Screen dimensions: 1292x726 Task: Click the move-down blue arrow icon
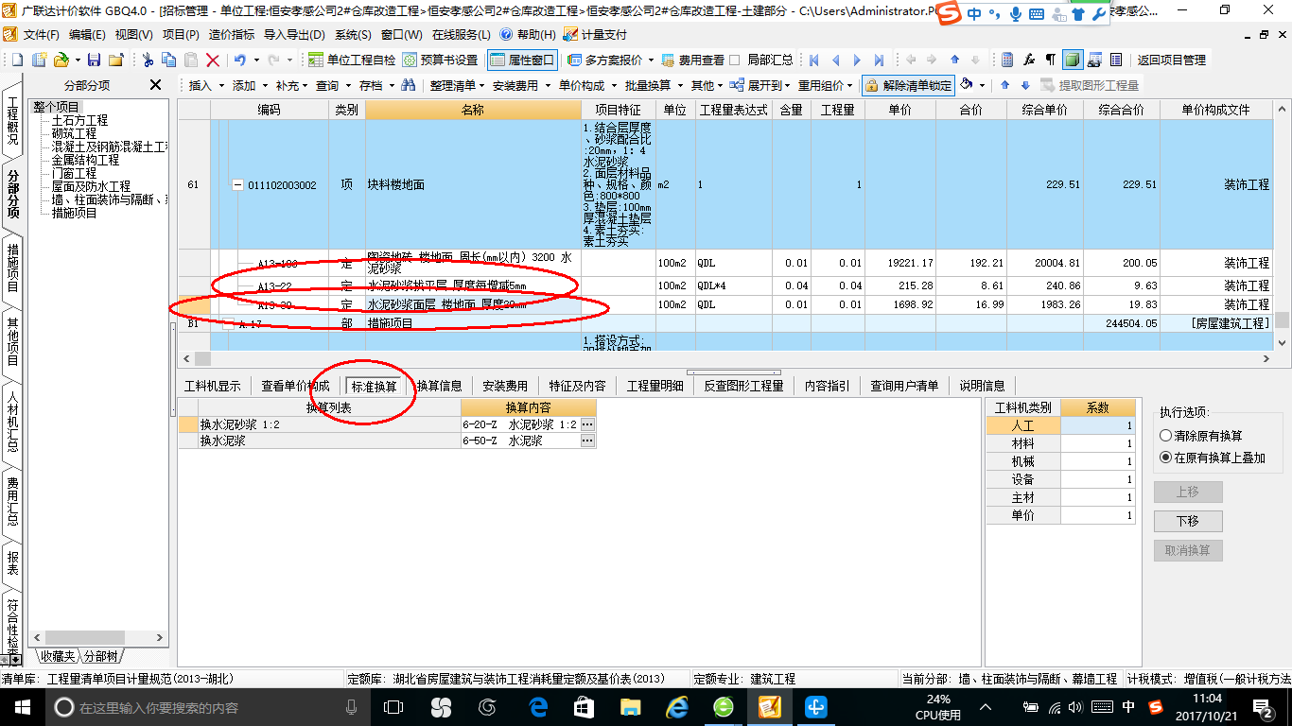pyautogui.click(x=1025, y=85)
